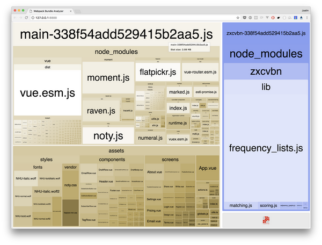The width and height of the screenshot is (322, 245).
Task: Select the screens folder header
Action: point(170,160)
